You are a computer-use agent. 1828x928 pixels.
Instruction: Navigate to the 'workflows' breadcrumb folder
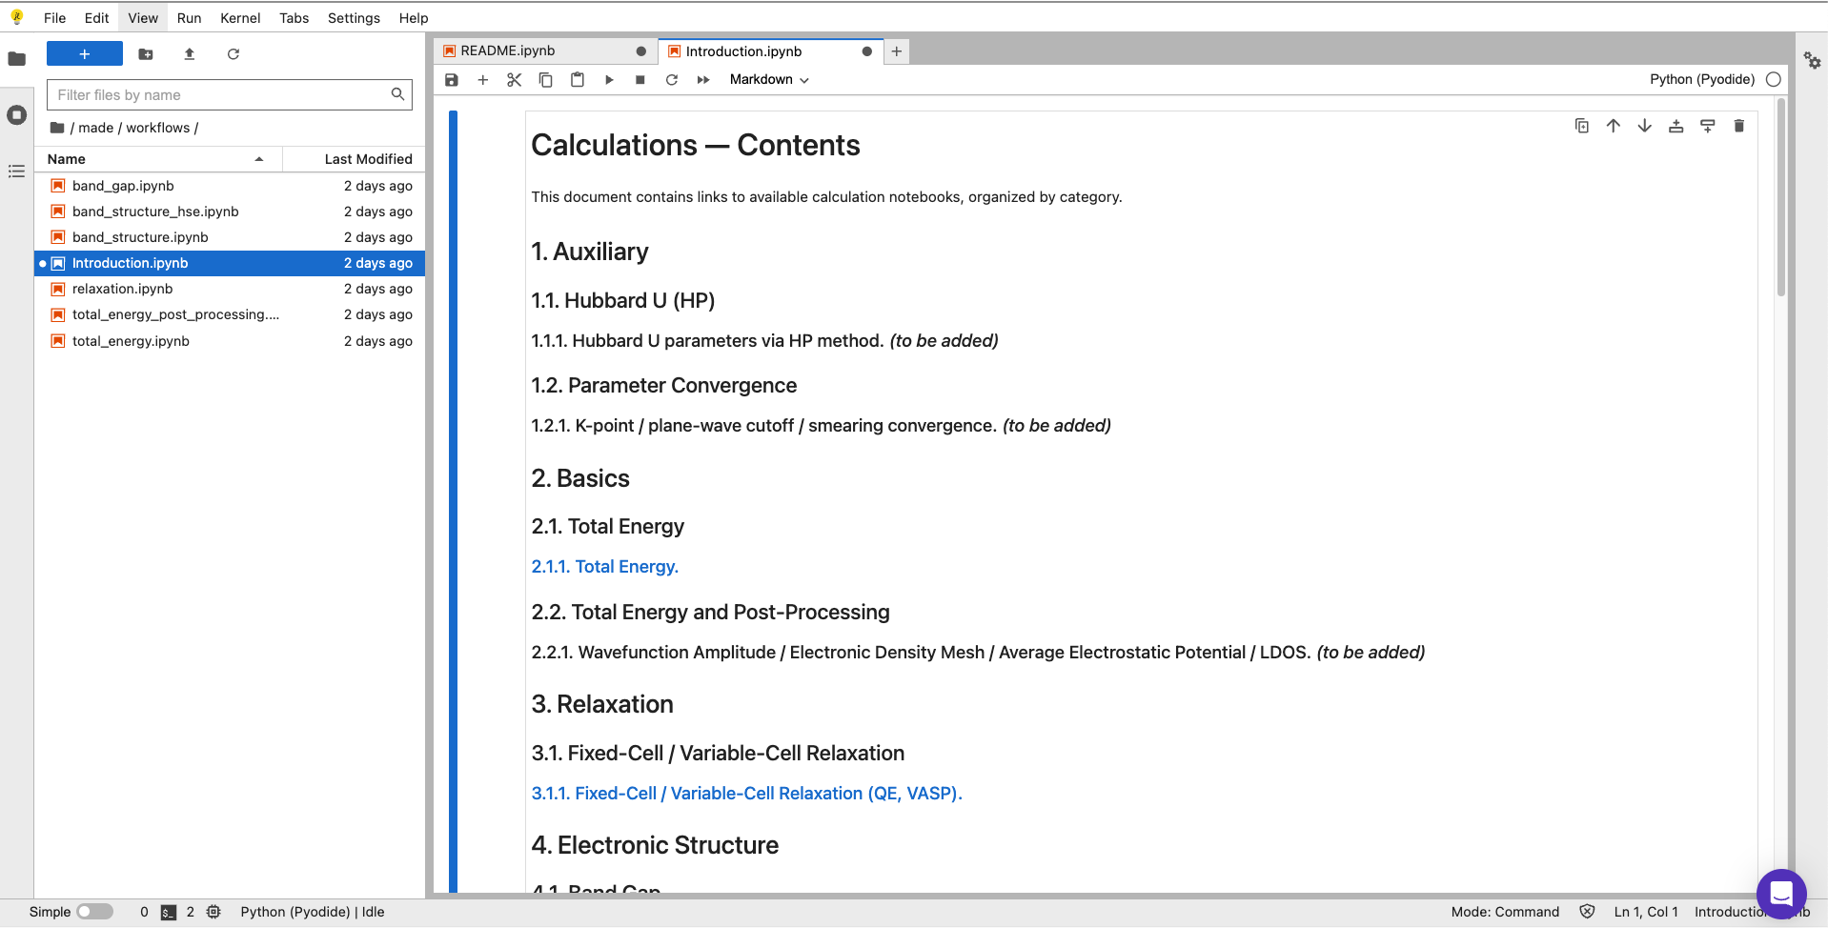(158, 128)
